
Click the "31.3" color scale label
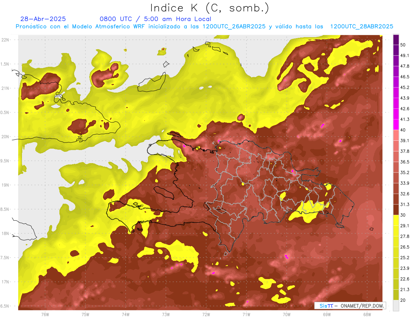click(x=405, y=204)
